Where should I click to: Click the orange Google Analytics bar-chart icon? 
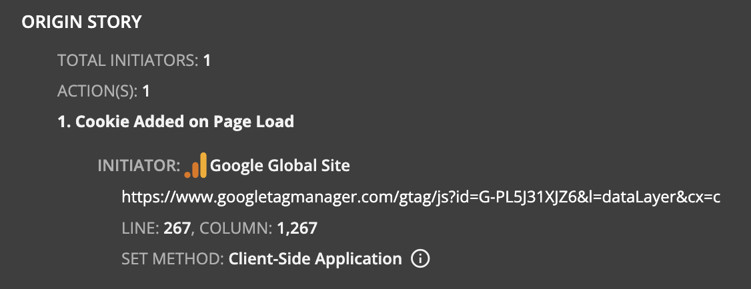195,166
